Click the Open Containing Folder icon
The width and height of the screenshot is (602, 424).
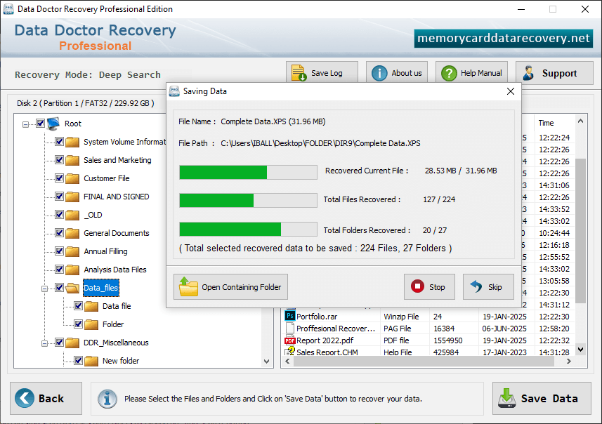tap(188, 286)
